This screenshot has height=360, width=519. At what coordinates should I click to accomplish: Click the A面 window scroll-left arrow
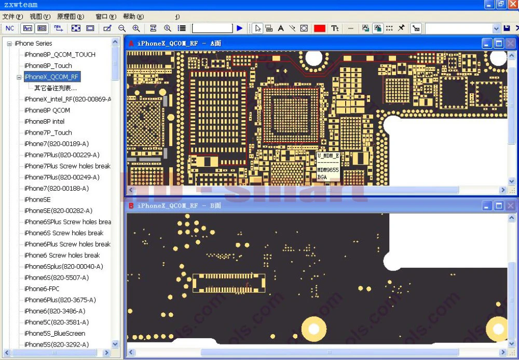(131, 190)
